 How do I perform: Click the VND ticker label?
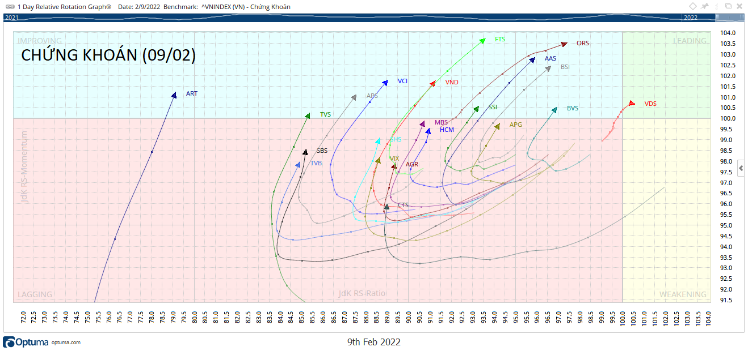[x=452, y=82]
